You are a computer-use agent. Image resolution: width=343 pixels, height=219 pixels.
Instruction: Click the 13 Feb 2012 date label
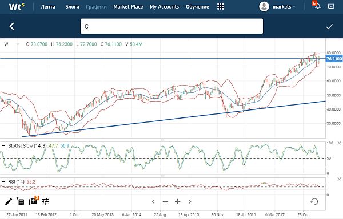pyautogui.click(x=46, y=214)
